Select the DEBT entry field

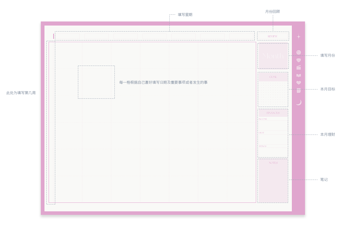[x=273, y=139]
